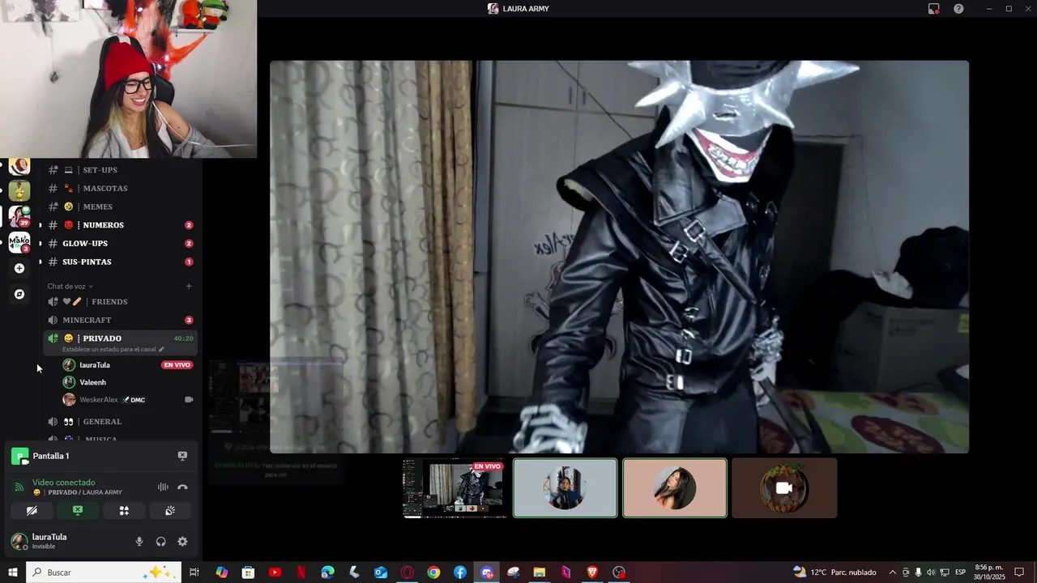The width and height of the screenshot is (1037, 583).
Task: Open Google Chrome from taskbar
Action: [433, 572]
